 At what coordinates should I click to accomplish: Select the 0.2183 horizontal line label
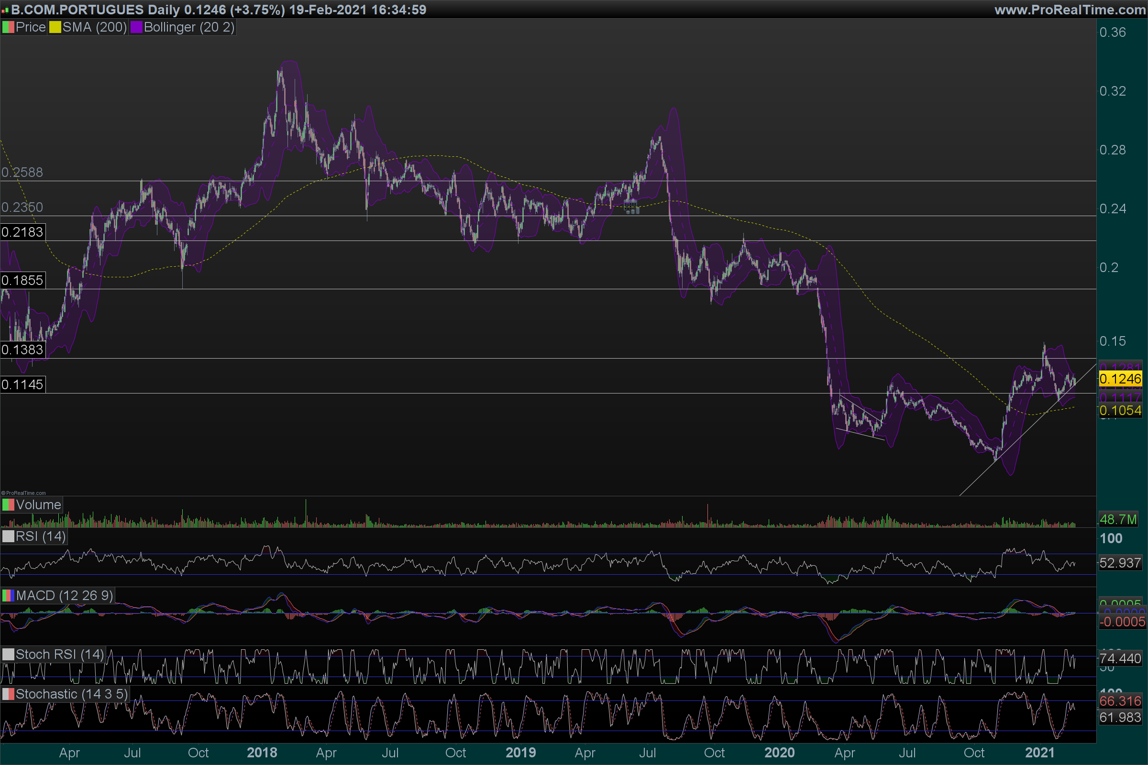point(22,232)
